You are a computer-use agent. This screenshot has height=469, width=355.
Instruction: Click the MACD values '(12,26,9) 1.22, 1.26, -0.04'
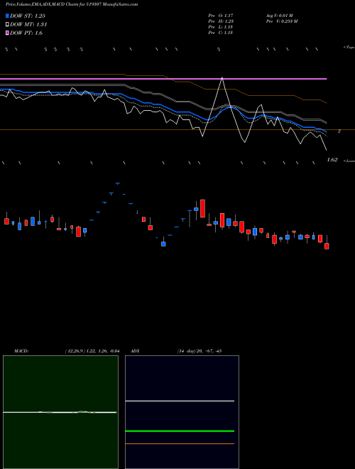[x=92, y=351]
